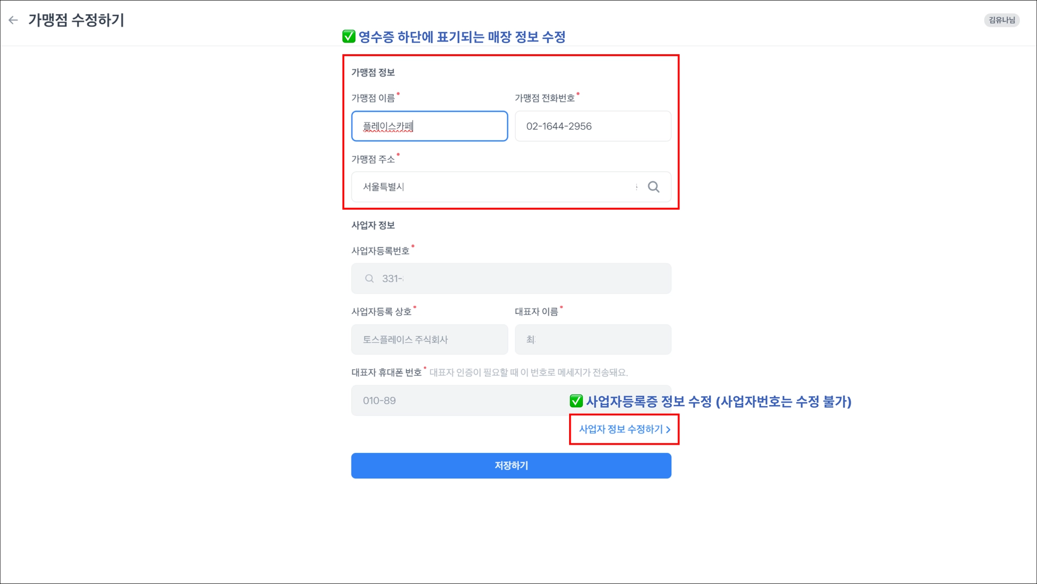Click the 대표자 인증 helper text

(x=528, y=373)
